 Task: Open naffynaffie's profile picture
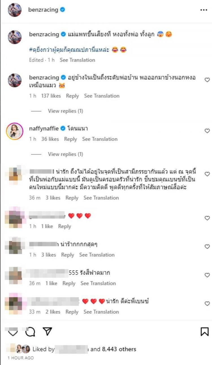(x=14, y=131)
